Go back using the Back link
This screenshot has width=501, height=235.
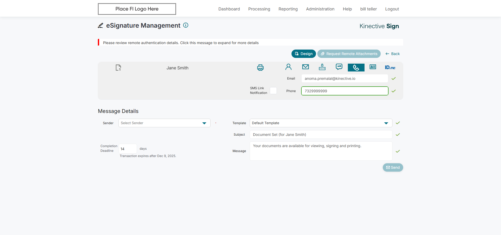coord(392,54)
